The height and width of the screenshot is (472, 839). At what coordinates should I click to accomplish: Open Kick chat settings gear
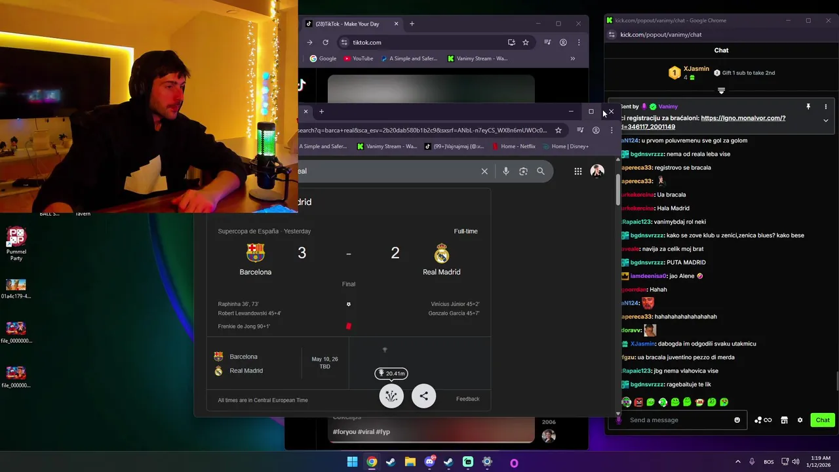[800, 420]
